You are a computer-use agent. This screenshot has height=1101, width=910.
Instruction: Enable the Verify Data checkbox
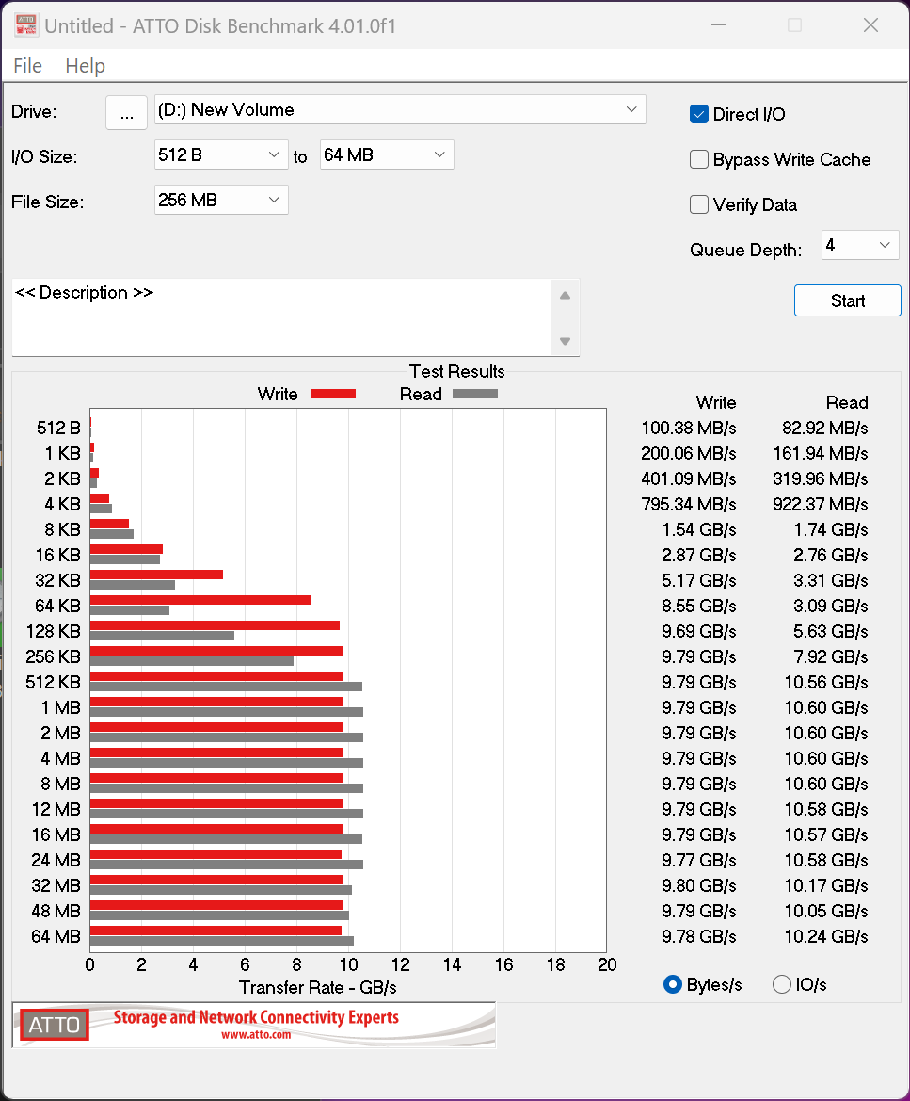[x=699, y=204]
